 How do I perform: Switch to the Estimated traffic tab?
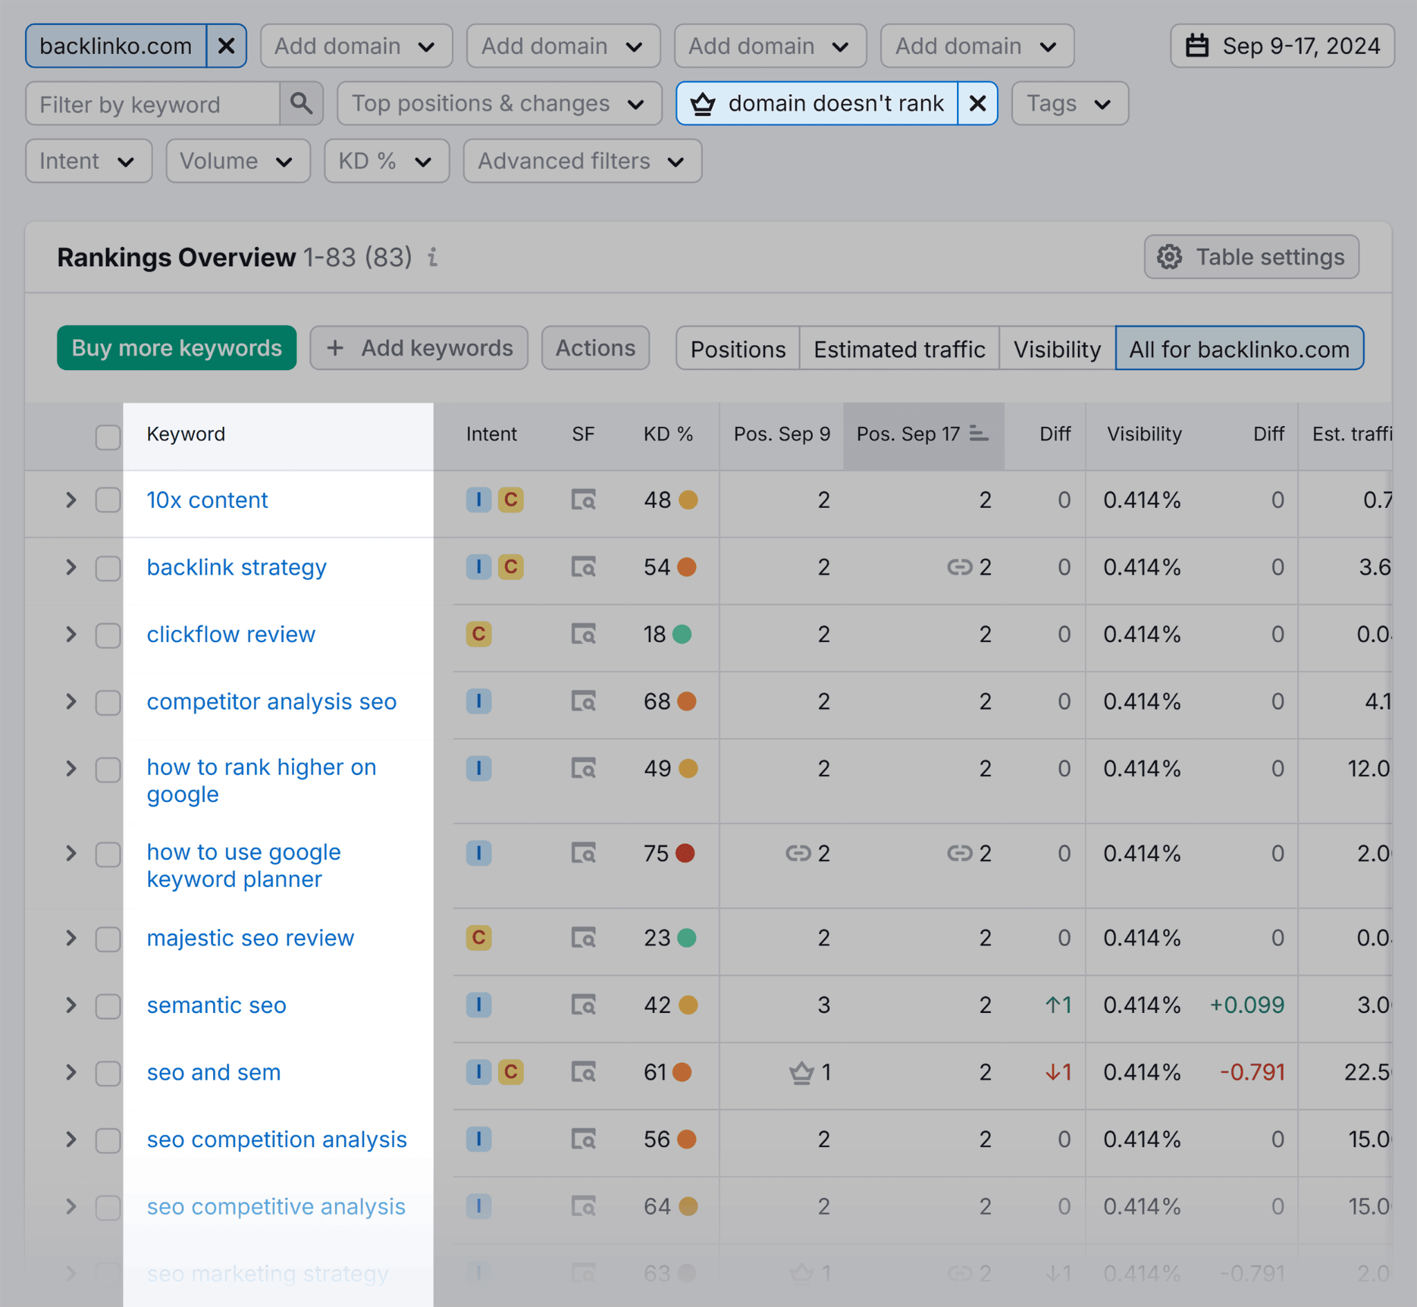pos(899,348)
